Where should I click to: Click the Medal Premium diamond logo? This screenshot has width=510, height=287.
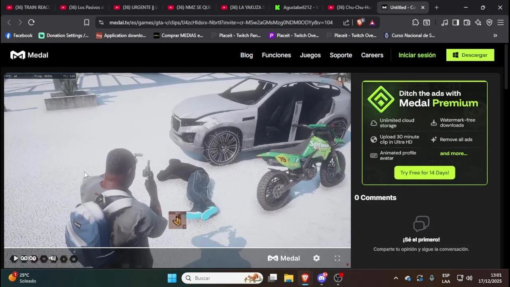(x=381, y=99)
